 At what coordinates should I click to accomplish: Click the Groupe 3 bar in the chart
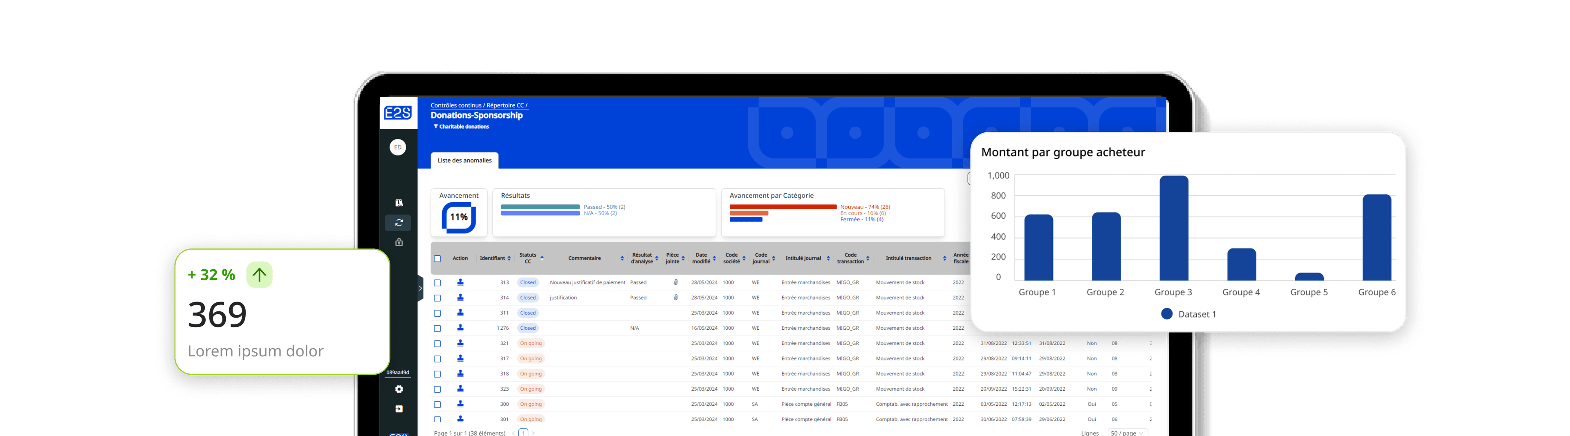click(1174, 228)
